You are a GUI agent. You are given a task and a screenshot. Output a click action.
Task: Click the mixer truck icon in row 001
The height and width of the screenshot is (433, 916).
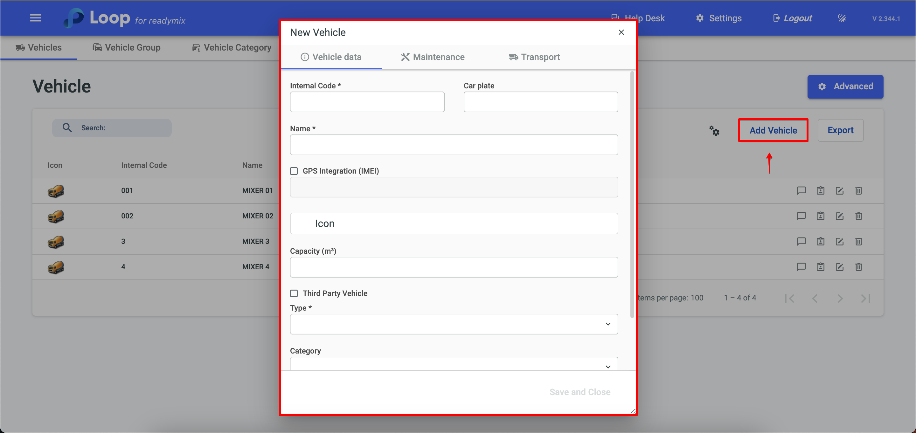click(x=56, y=191)
